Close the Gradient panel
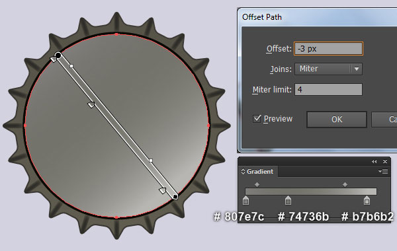This screenshot has height=251, width=397. pos(385,162)
